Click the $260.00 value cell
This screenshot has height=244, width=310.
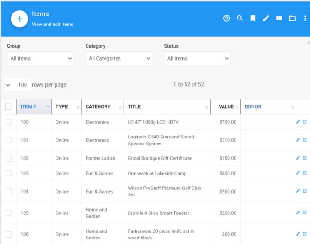click(228, 192)
